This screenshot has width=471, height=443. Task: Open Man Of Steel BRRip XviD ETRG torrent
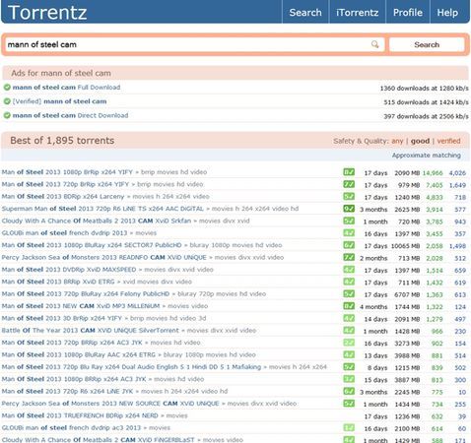(58, 282)
